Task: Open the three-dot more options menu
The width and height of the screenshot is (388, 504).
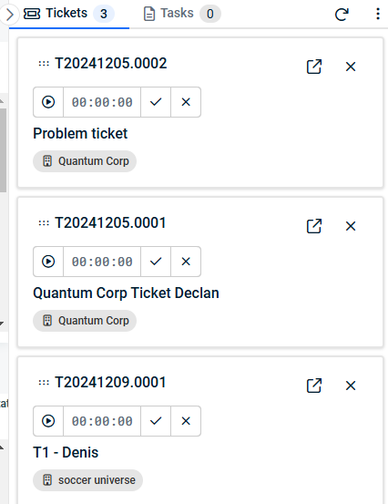Action: tap(378, 14)
